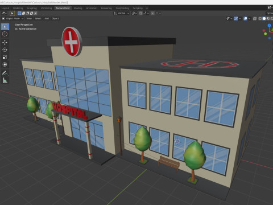Select the Cursor tool

5,34
